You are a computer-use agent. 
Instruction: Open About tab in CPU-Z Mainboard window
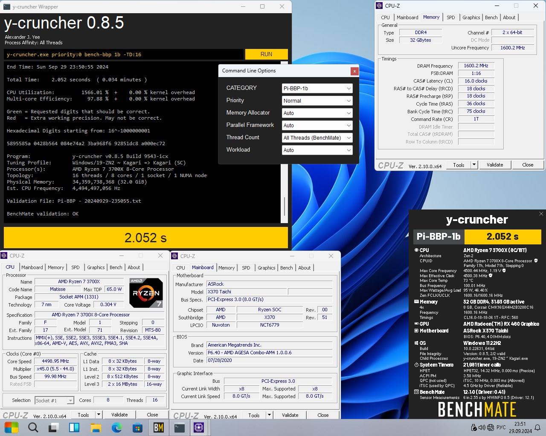click(x=305, y=268)
